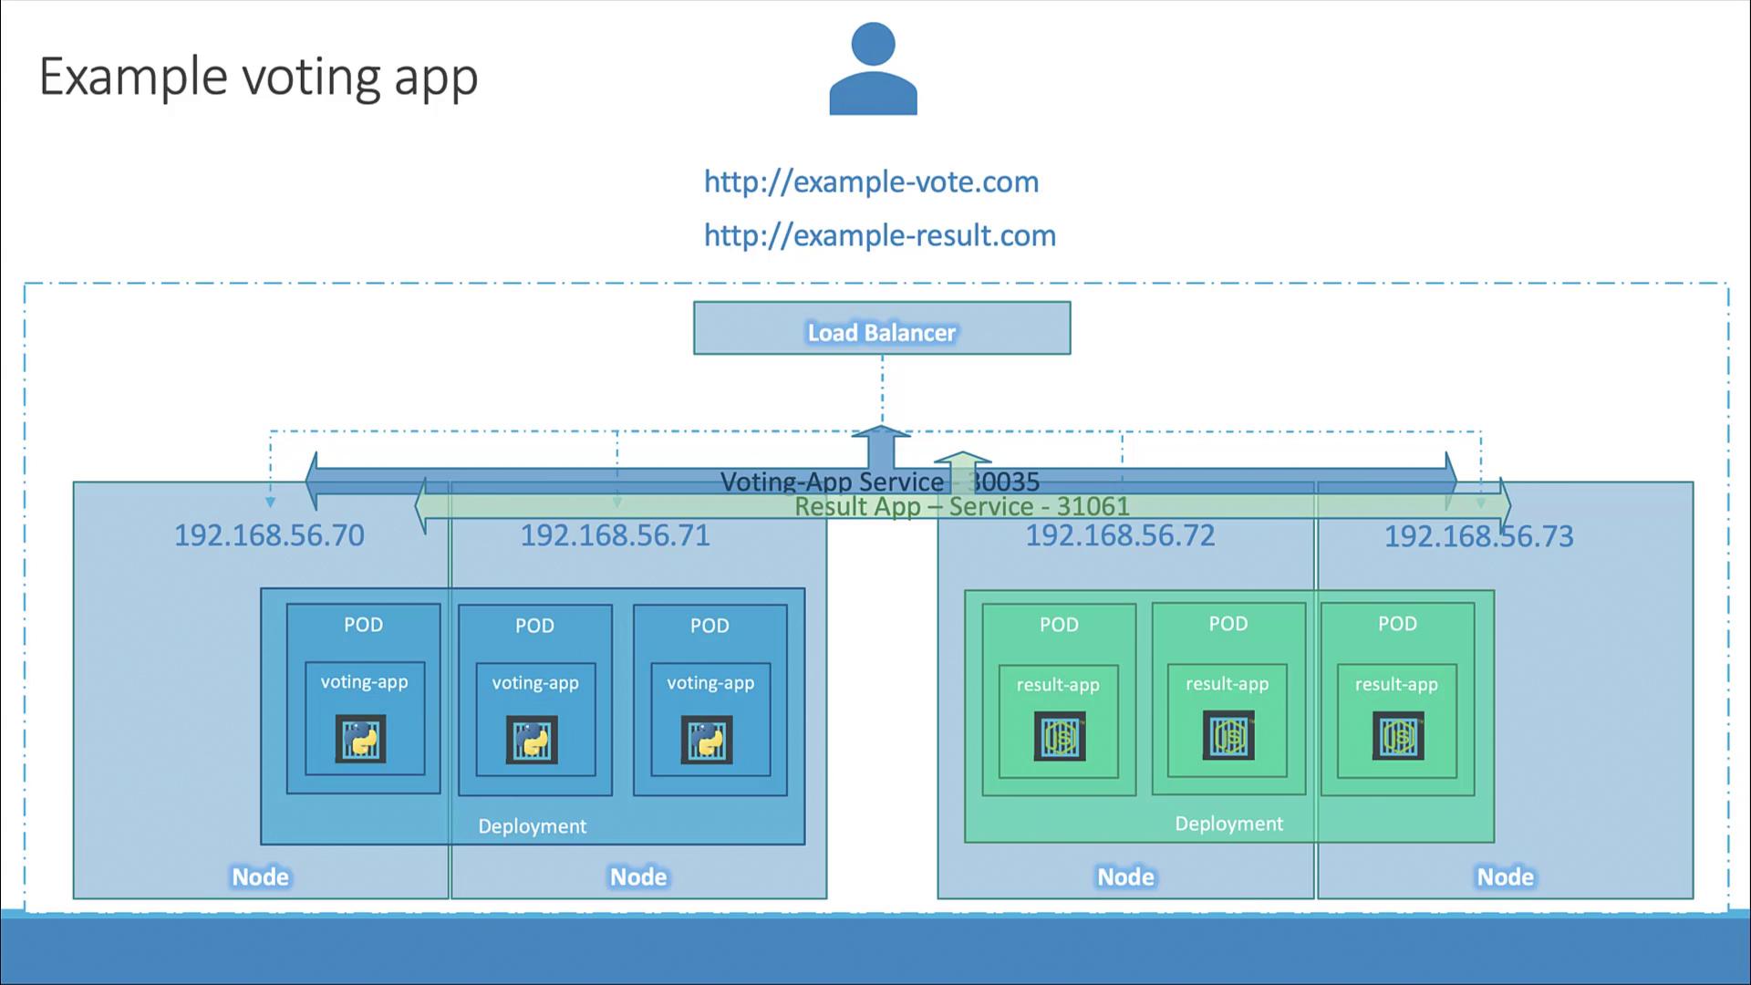This screenshot has width=1751, height=985.
Task: Click Python icon in middle voting-app pod
Action: click(532, 740)
